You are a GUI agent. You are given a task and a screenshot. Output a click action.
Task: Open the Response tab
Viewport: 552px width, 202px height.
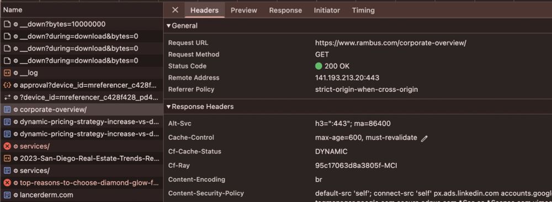point(285,10)
